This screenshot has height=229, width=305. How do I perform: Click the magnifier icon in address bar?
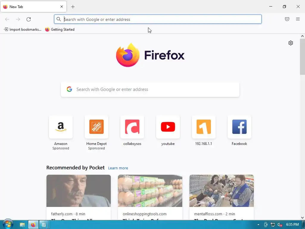(x=59, y=19)
